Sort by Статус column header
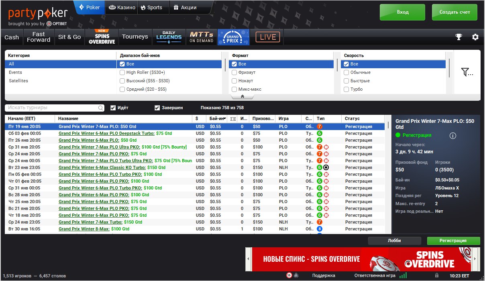Screen dimensions: 485x281 coord(363,118)
